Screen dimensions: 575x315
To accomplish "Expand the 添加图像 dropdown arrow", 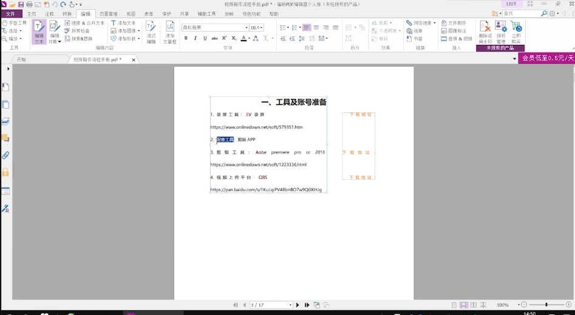I will point(139,30).
